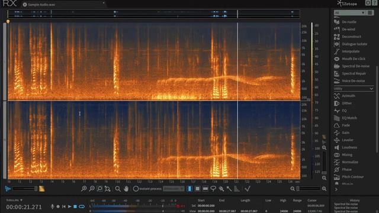Image resolution: width=379 pixels, height=213 pixels.
Task: Click the zoom to fit icon
Action: tap(108, 189)
